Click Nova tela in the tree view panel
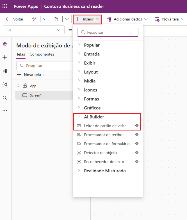 click(31, 75)
